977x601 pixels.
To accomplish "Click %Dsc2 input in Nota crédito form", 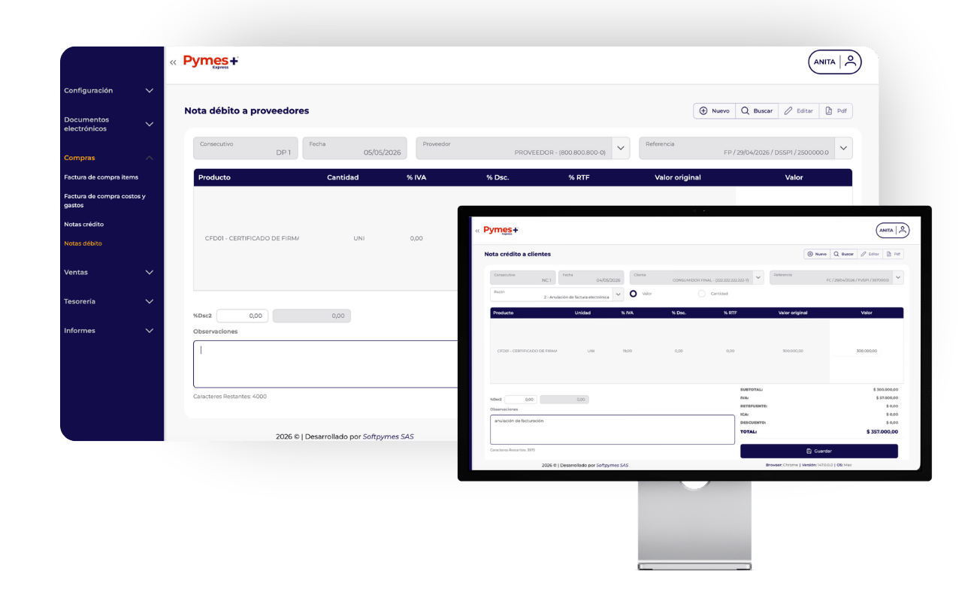I will pyautogui.click(x=521, y=400).
